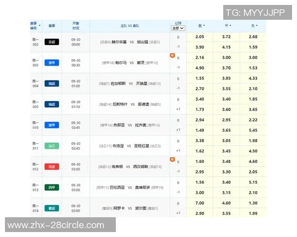Select handicap win odds 1.62 for match 011
Viewport: 297px width, 237px height.
(x=200, y=151)
